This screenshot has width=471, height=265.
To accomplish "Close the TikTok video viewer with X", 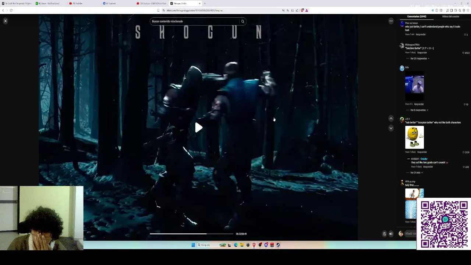I will click(x=5, y=21).
